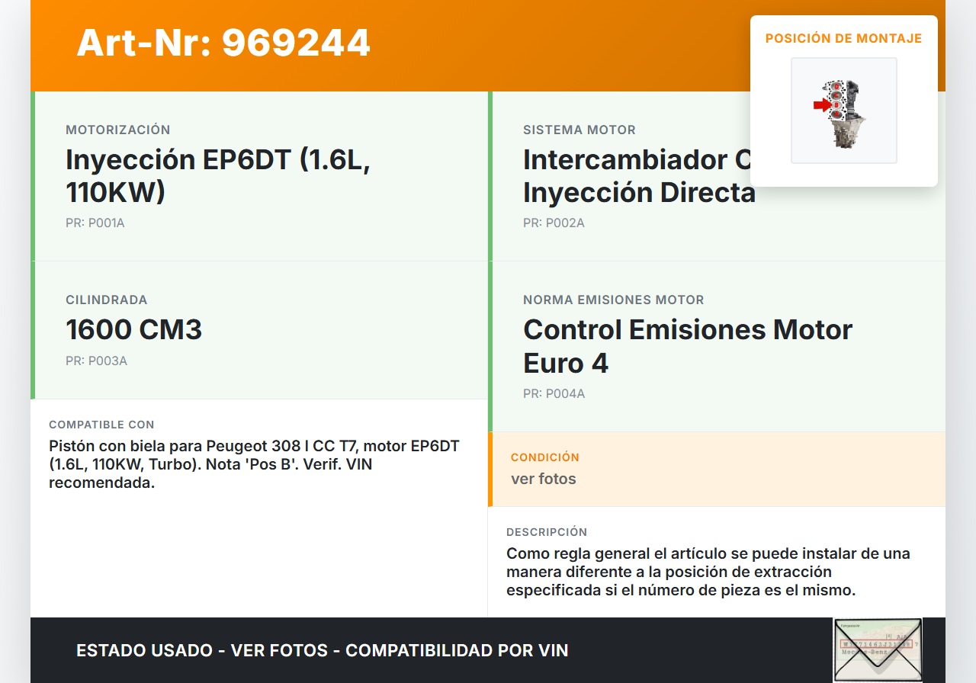976x683 pixels.
Task: Select the 1600 CM3 value
Action: [x=134, y=330]
